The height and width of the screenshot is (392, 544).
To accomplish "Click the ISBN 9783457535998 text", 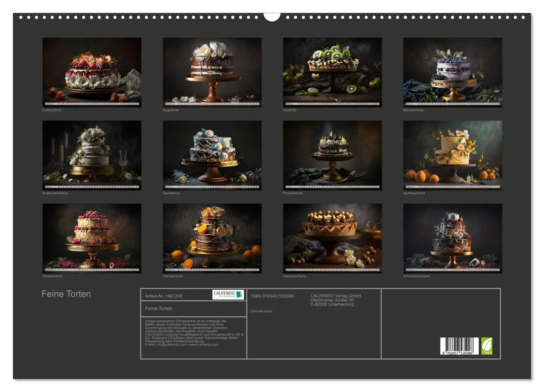I will coord(272,296).
